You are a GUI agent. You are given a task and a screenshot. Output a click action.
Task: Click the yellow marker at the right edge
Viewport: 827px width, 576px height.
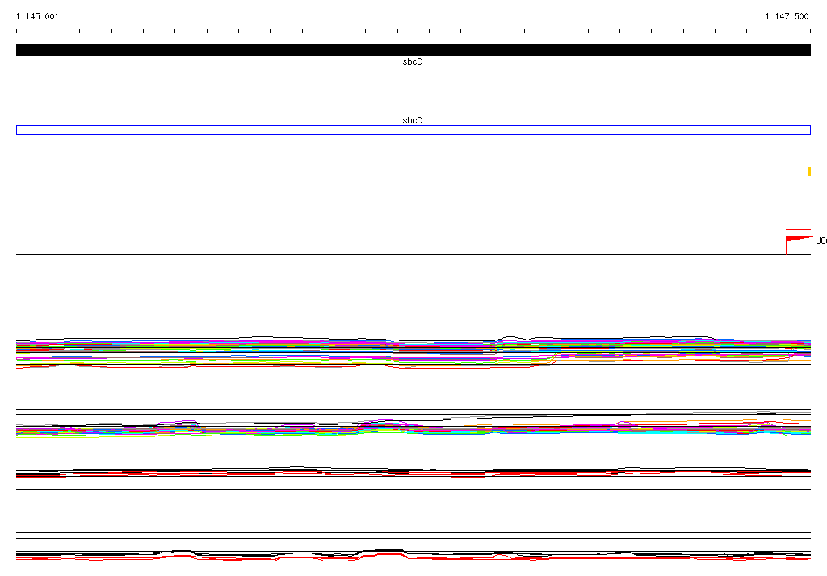click(809, 171)
